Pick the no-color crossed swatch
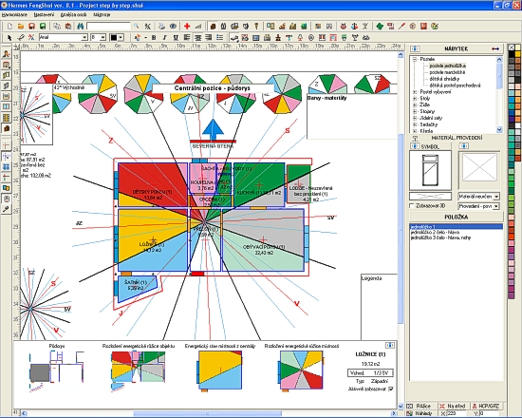The width and height of the screenshot is (522, 418). point(512,47)
